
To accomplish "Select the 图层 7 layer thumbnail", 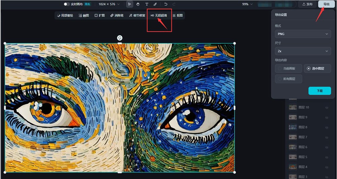I will point(293,137).
